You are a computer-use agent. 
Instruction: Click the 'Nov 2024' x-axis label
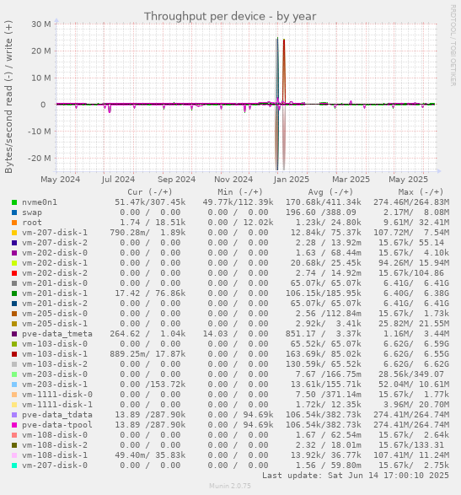coord(233,180)
